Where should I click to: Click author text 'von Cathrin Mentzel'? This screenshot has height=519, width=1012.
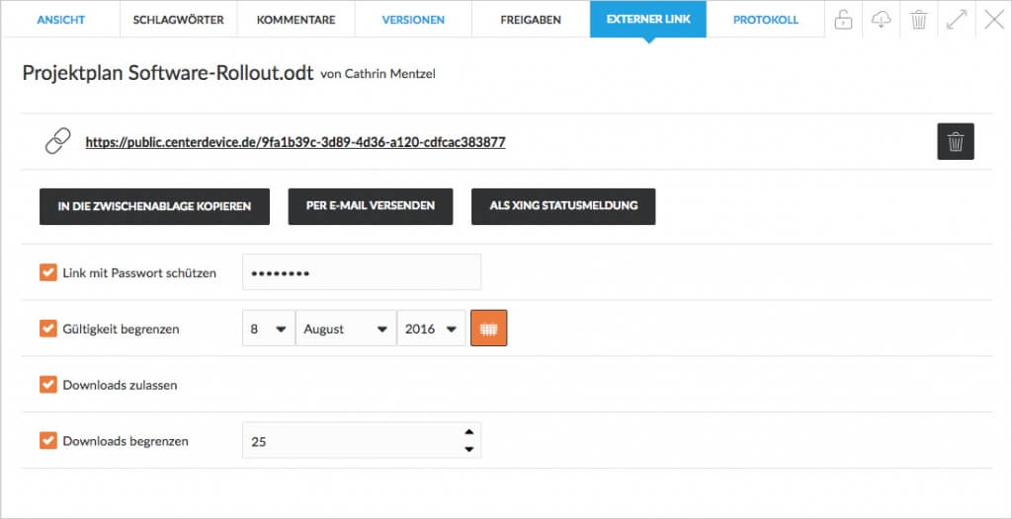[x=378, y=74]
